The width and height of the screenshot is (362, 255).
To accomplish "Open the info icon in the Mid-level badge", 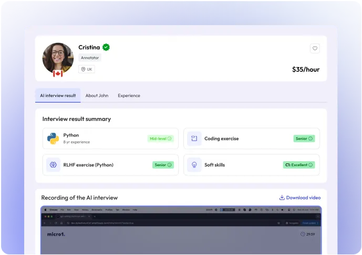I will click(170, 139).
